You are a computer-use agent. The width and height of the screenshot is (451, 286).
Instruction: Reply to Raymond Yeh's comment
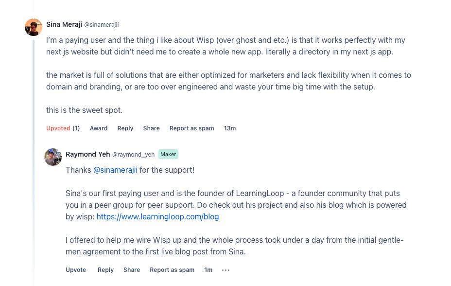[x=105, y=270]
